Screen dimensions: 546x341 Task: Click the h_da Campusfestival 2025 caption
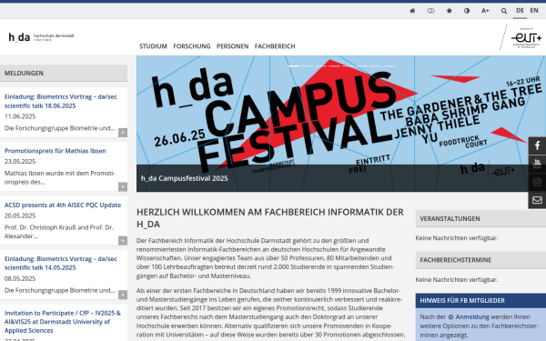point(185,178)
